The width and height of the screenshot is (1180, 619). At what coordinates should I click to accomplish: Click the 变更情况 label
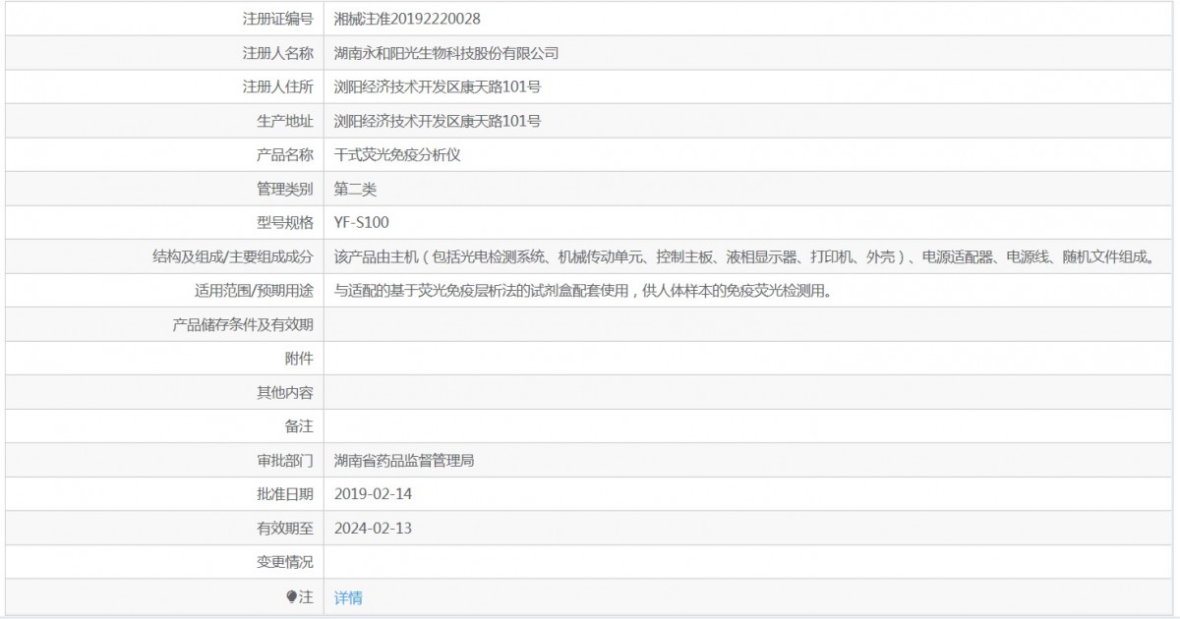(284, 562)
